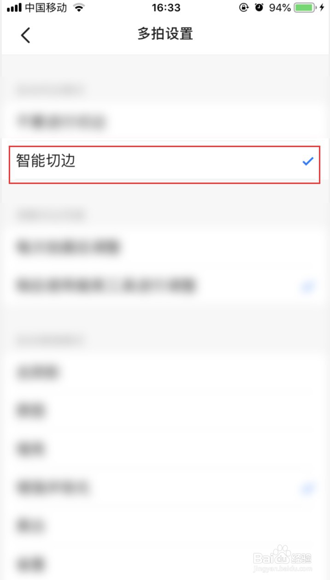Go back using the top-left arrow
Viewport: 330px width, 580px height.
[25, 35]
